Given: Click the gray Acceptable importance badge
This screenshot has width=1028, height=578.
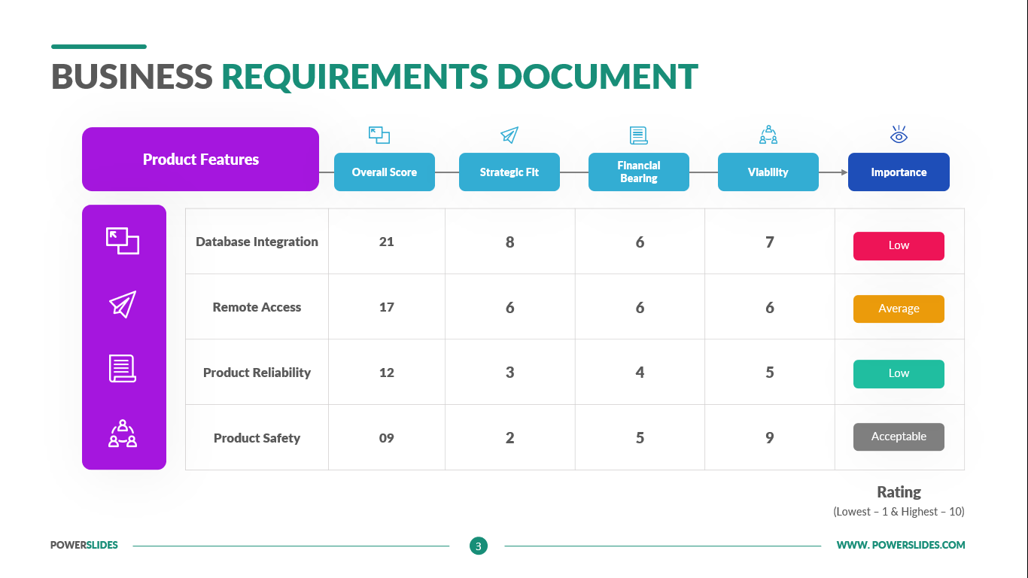Looking at the screenshot, I should pyautogui.click(x=899, y=437).
